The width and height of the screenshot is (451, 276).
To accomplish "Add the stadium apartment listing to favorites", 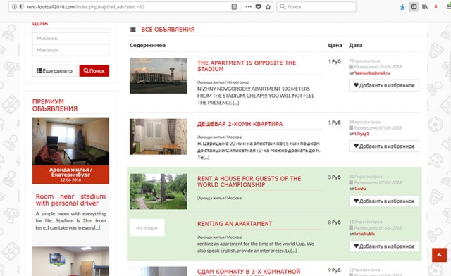I will click(384, 85).
